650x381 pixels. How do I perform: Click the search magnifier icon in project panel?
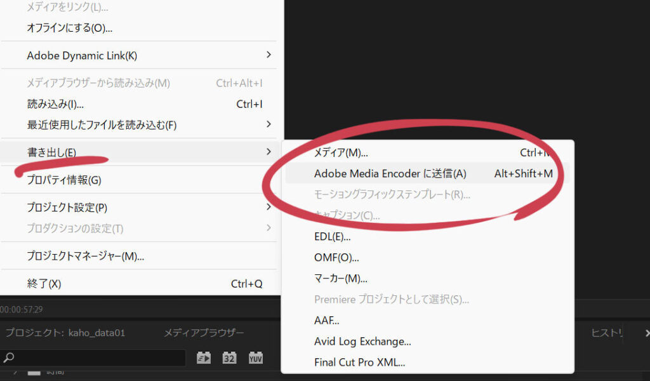tap(8, 358)
